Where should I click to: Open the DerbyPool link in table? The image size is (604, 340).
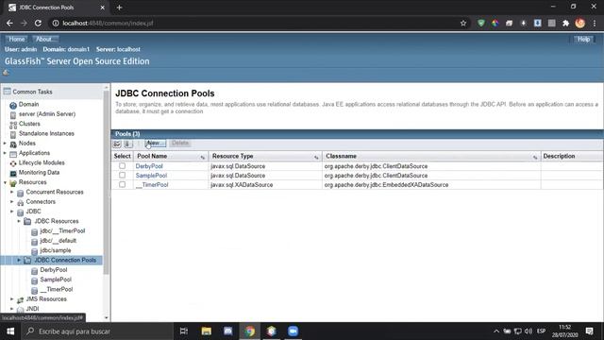tap(149, 166)
